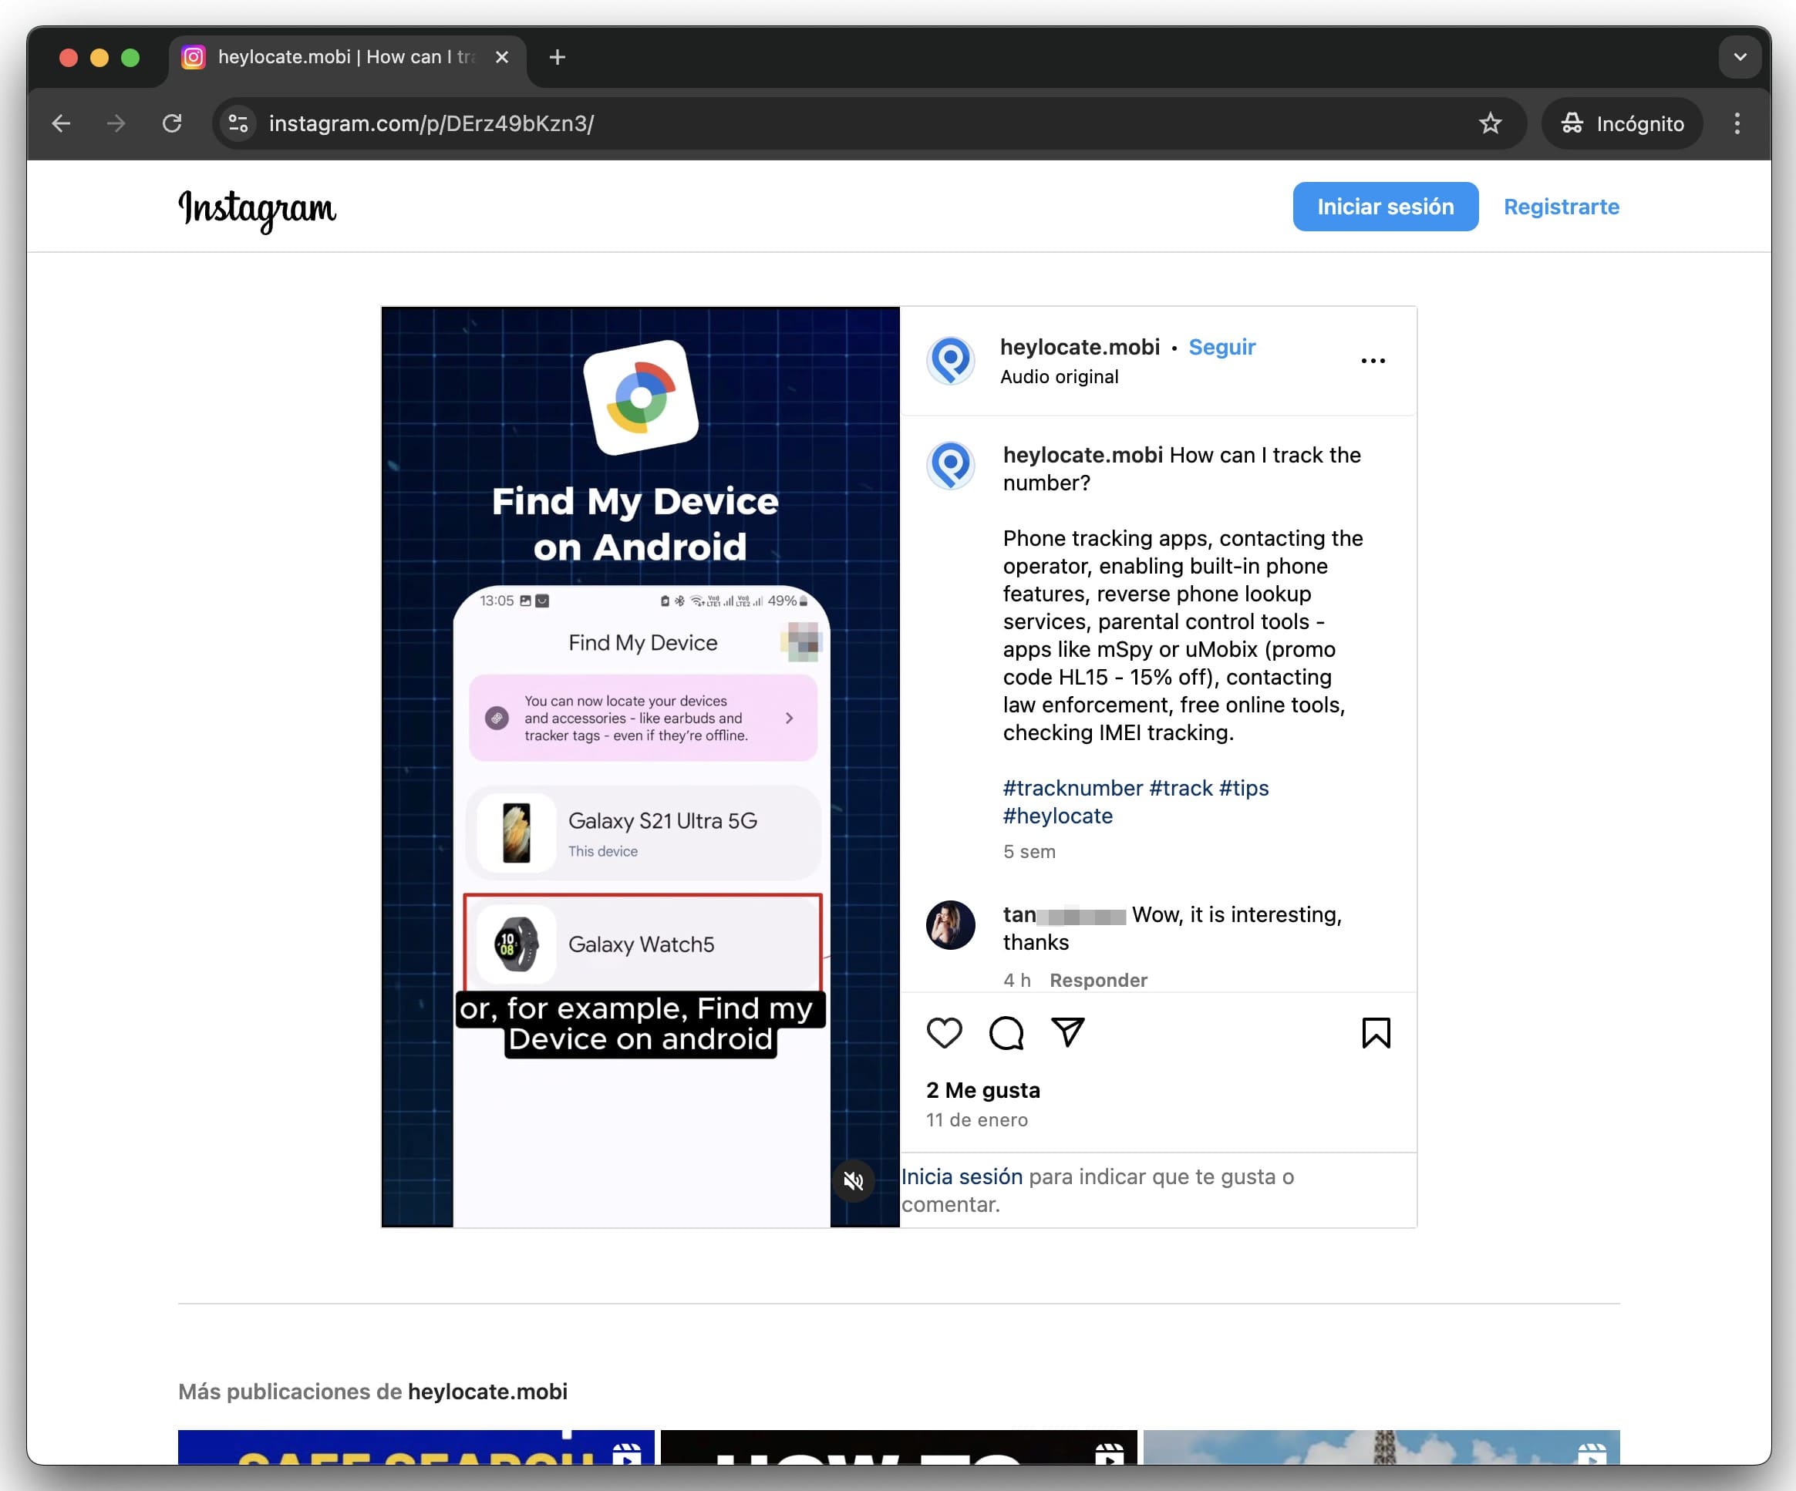The height and width of the screenshot is (1491, 1796).
Task: Click the Registrarte link
Action: (1561, 207)
